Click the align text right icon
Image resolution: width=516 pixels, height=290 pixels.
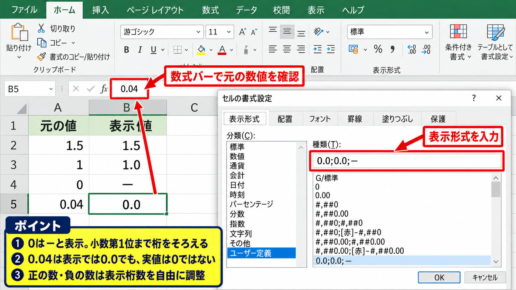[301, 49]
